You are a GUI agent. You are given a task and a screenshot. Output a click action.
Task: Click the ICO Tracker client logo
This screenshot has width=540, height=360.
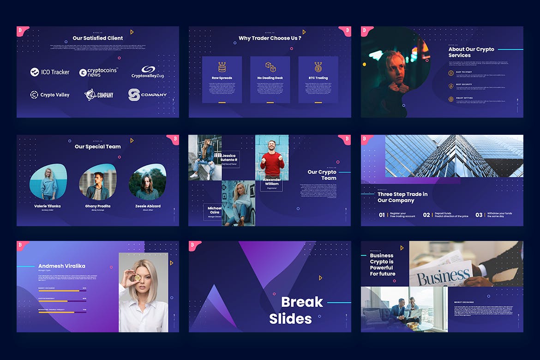click(50, 72)
